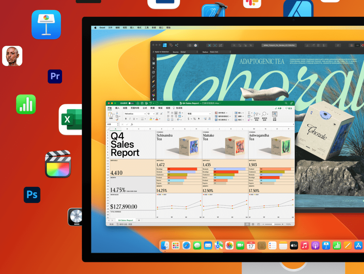
Task: Select the Pen tool in Affinity tools panel
Action: tap(153, 82)
